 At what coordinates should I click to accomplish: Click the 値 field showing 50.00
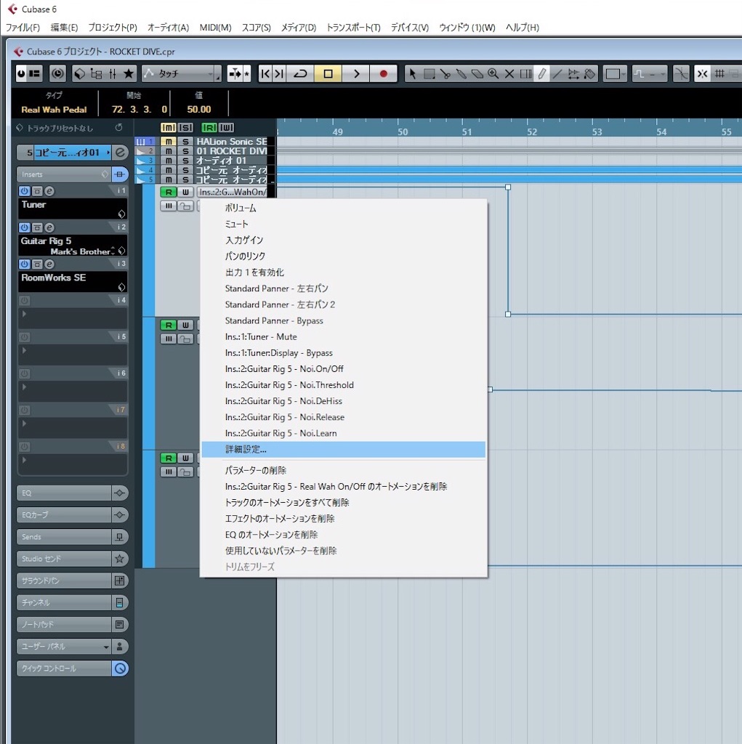click(x=198, y=109)
